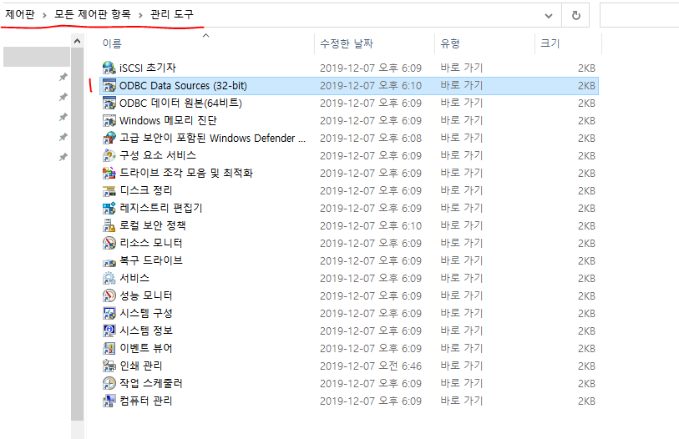Image resolution: width=679 pixels, height=439 pixels.
Task: Expand the chevron after 제어판 in breadcrumb
Action: pyautogui.click(x=44, y=16)
